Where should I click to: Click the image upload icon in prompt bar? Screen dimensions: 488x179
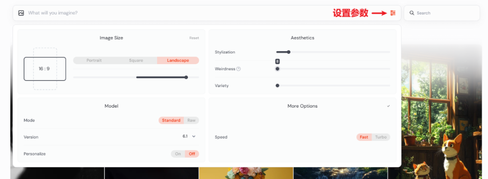21,13
